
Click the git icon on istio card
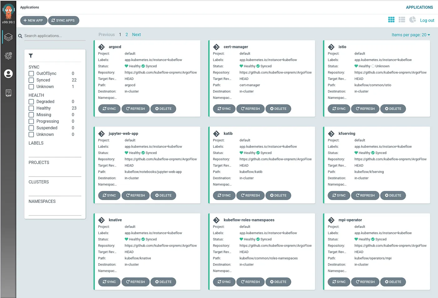(331, 47)
